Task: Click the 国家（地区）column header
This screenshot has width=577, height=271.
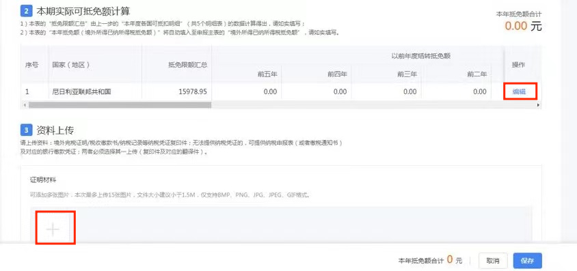Action: 71,65
